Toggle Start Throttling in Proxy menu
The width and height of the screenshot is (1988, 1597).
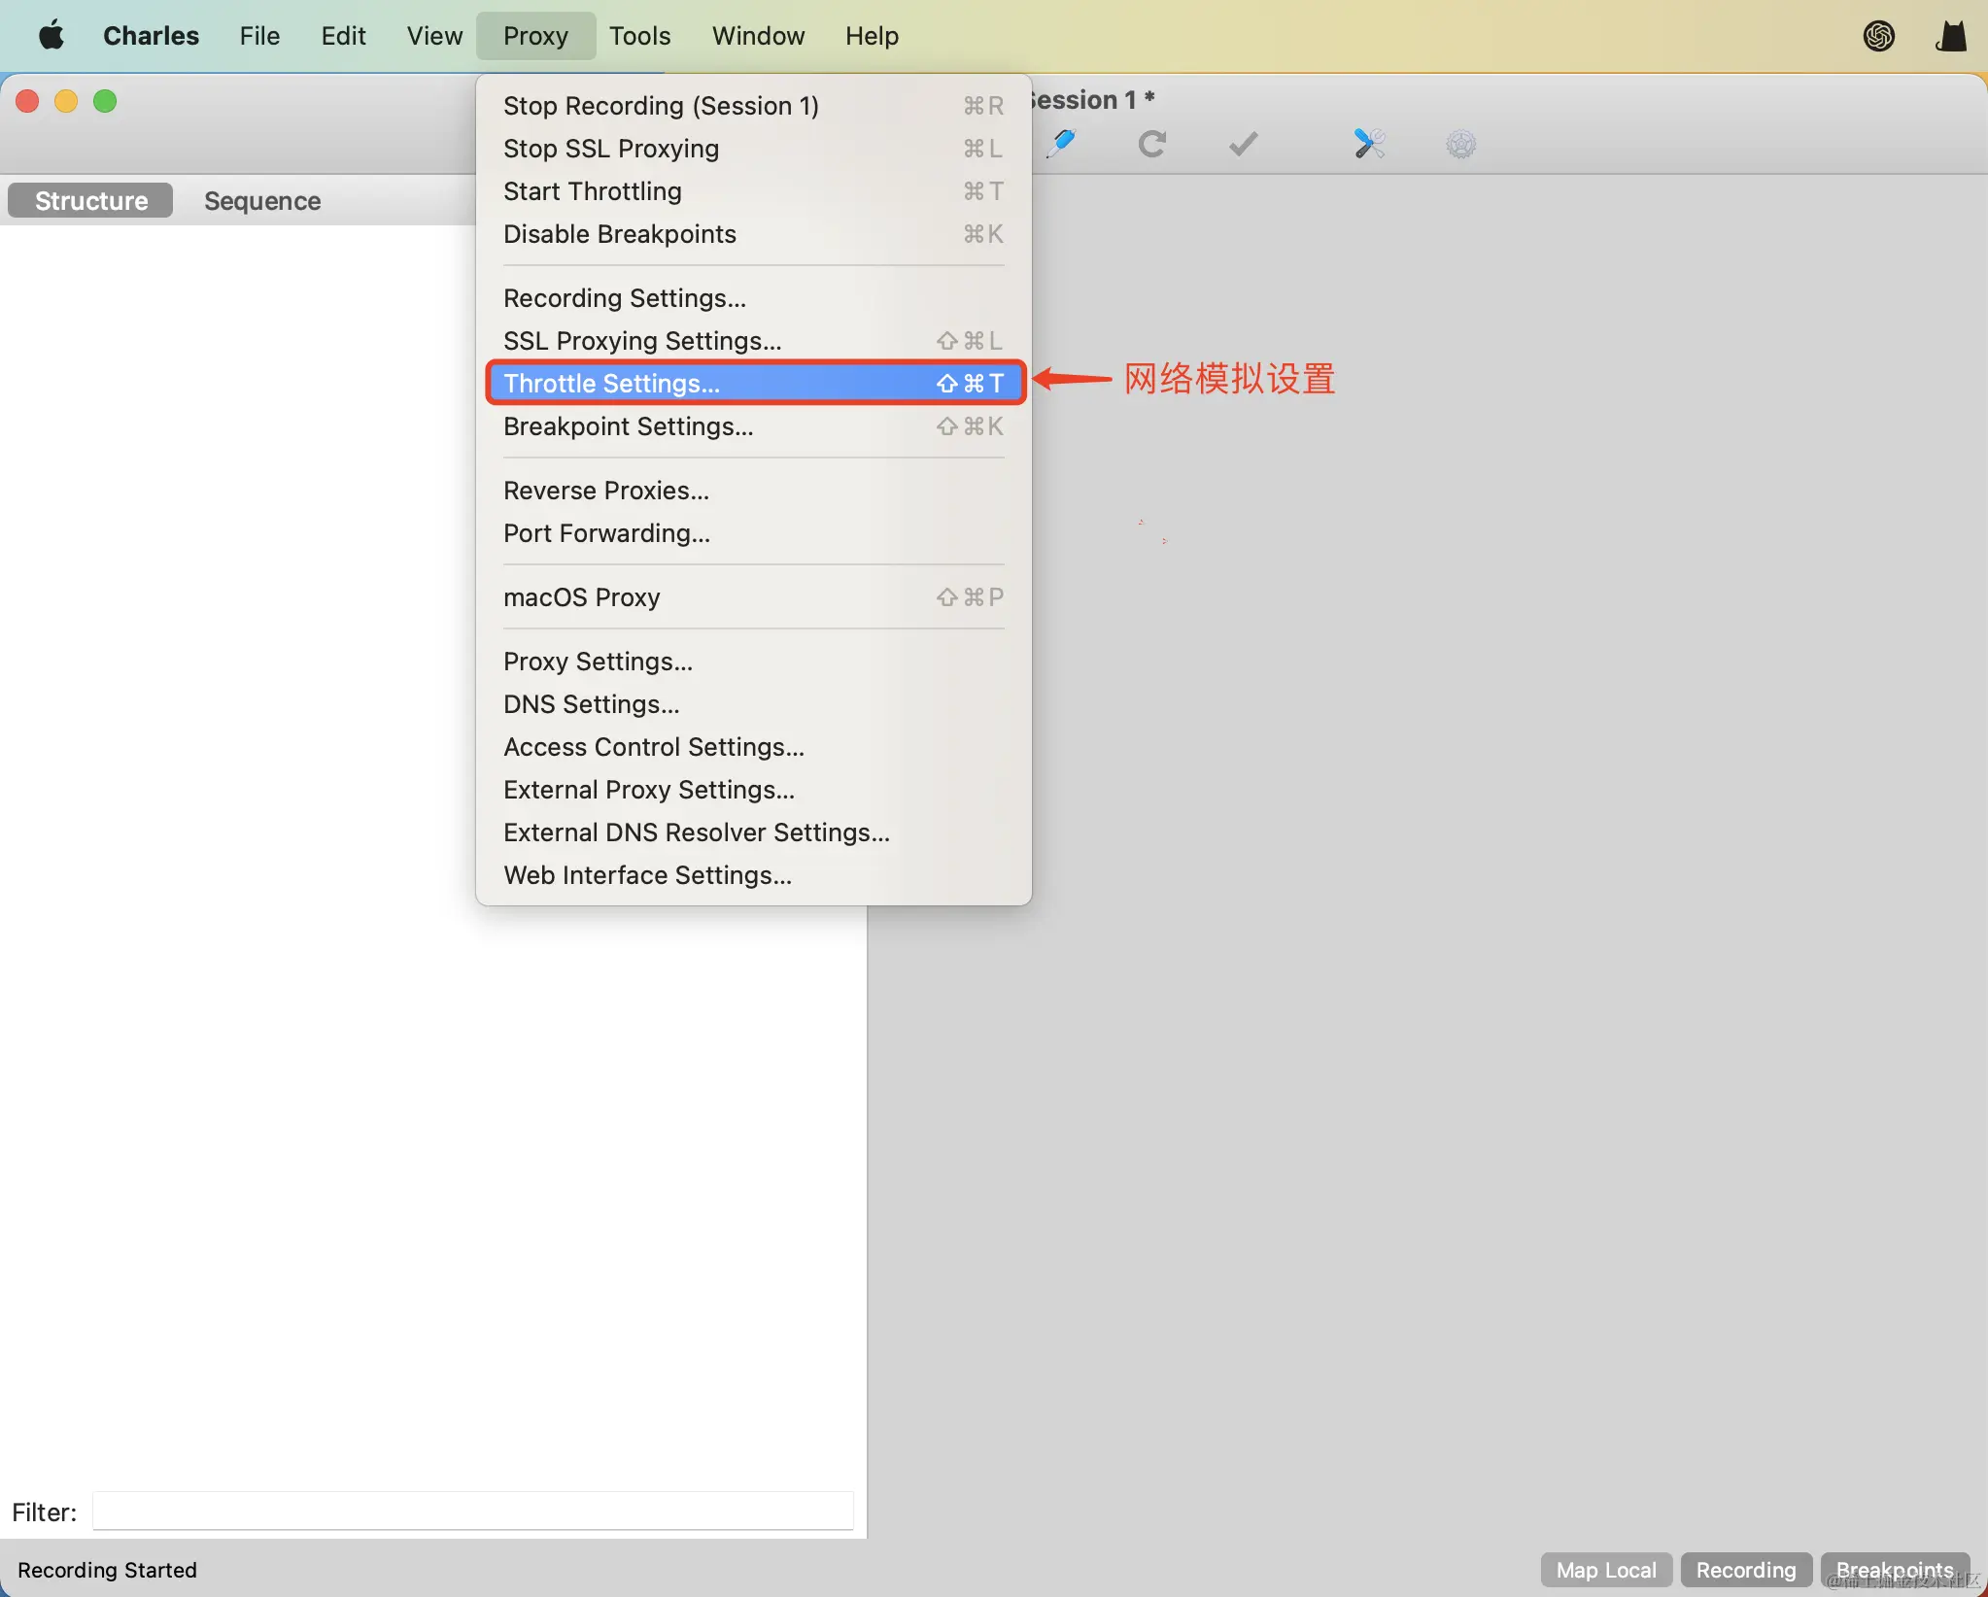coord(592,191)
